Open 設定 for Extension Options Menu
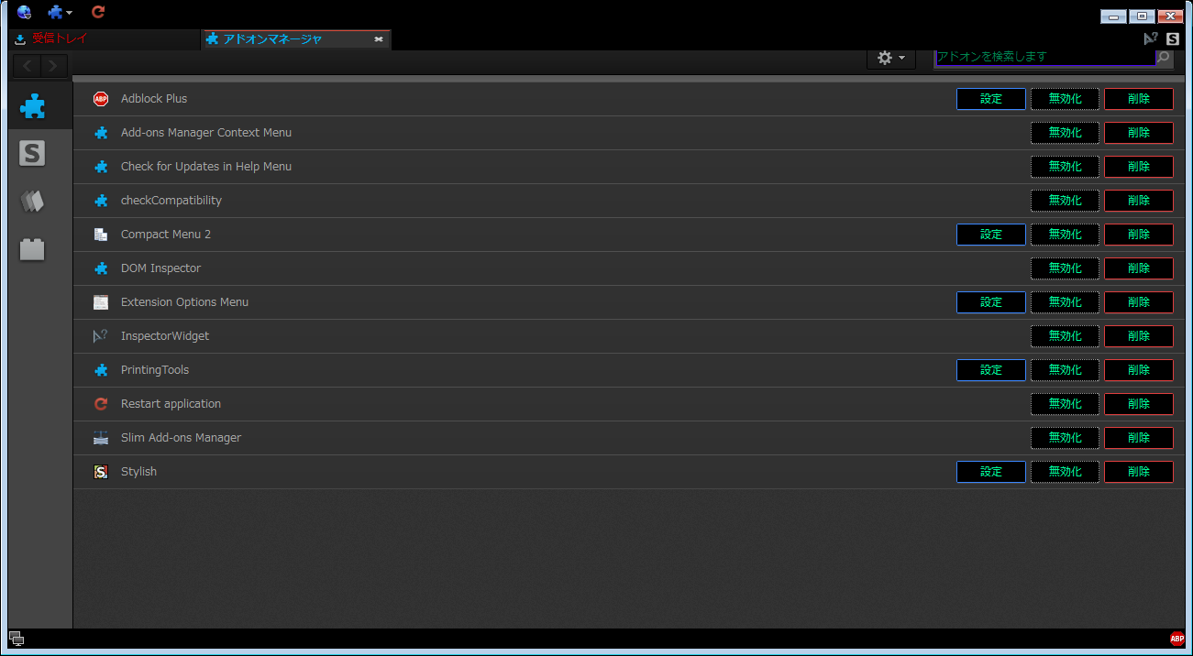Viewport: 1193px width, 656px height. [x=991, y=302]
